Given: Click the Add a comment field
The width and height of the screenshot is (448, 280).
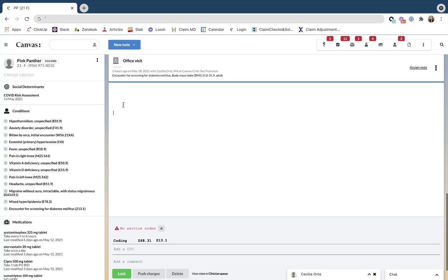Looking at the screenshot, I should pos(276,261).
